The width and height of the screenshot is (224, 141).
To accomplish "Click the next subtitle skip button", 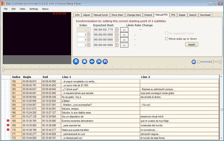I will click(105, 61).
